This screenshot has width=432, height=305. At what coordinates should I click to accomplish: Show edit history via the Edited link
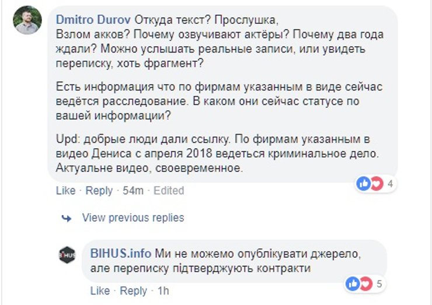[169, 191]
